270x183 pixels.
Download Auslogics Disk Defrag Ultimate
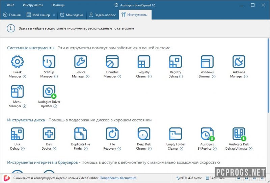[239, 134]
